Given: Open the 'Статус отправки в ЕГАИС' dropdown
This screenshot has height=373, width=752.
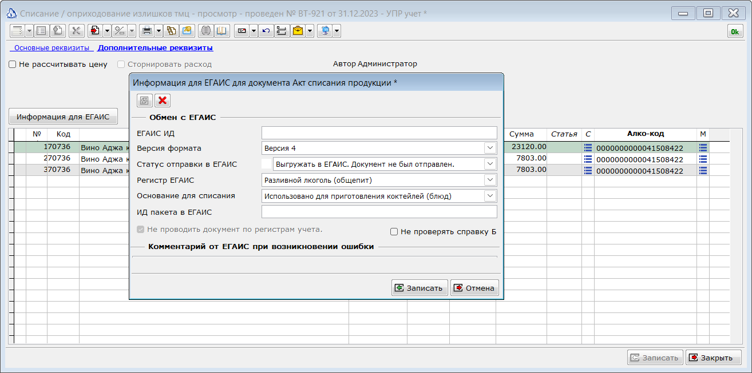Looking at the screenshot, I should 490,164.
